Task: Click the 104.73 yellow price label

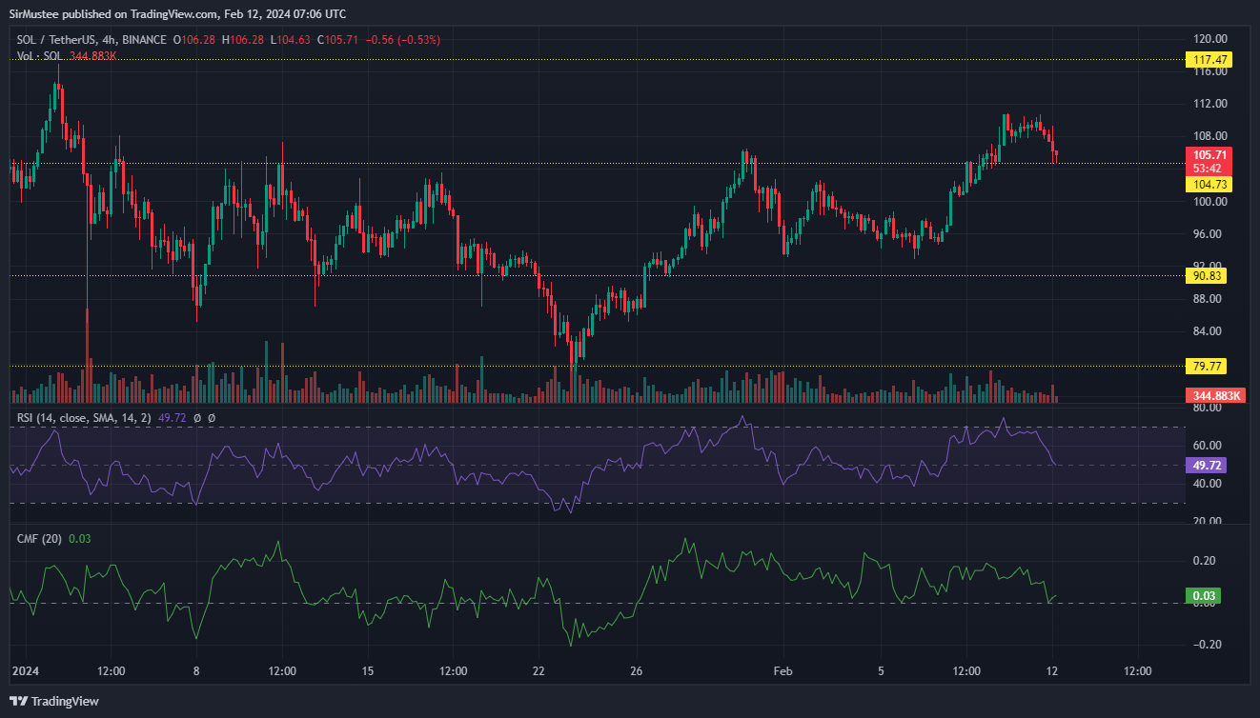Action: pyautogui.click(x=1209, y=185)
